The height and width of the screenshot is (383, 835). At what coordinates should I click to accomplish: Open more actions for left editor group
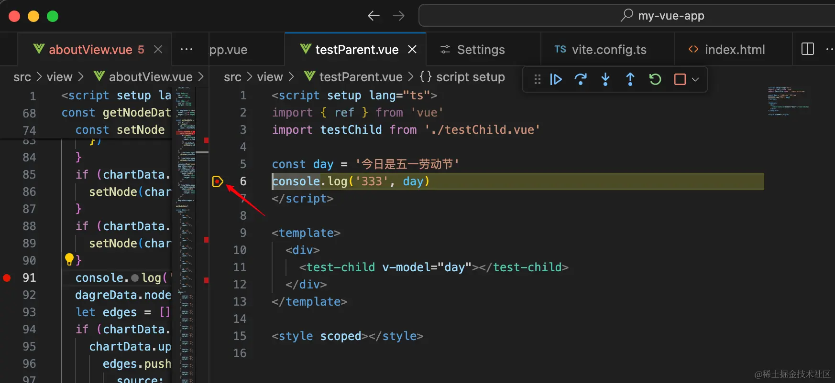tap(187, 49)
